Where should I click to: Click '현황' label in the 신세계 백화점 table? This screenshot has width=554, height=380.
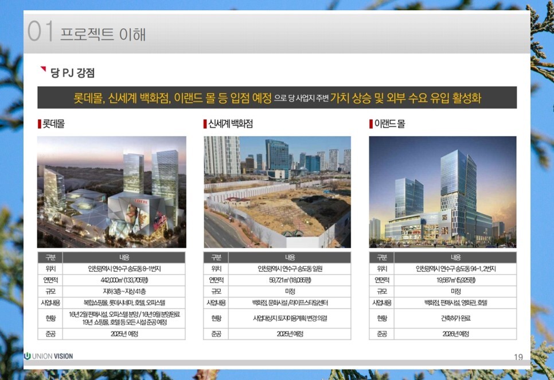[x=216, y=319]
